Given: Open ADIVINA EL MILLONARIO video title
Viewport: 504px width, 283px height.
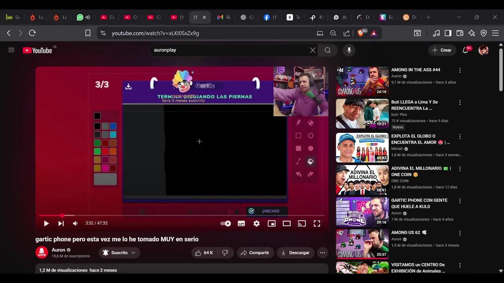Looking at the screenshot, I should click(421, 171).
